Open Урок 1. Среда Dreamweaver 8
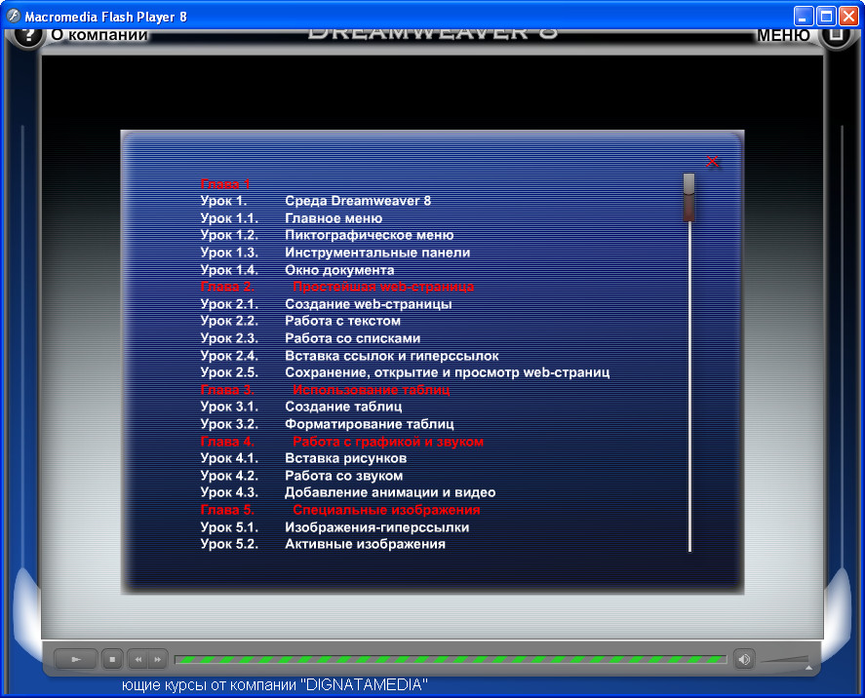This screenshot has width=865, height=698. [316, 201]
